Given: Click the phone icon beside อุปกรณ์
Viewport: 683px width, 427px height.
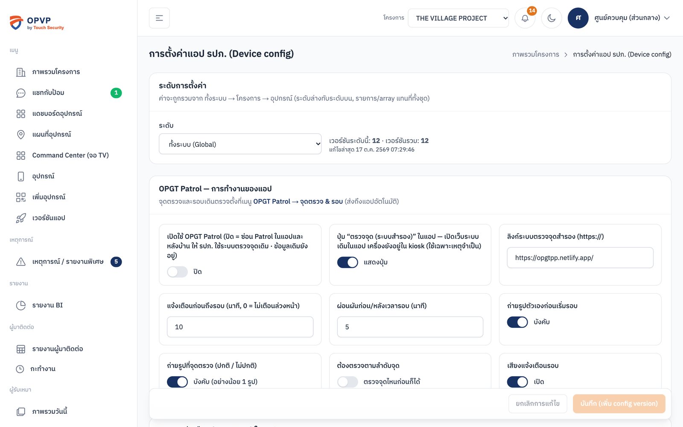Looking at the screenshot, I should pyautogui.click(x=21, y=176).
